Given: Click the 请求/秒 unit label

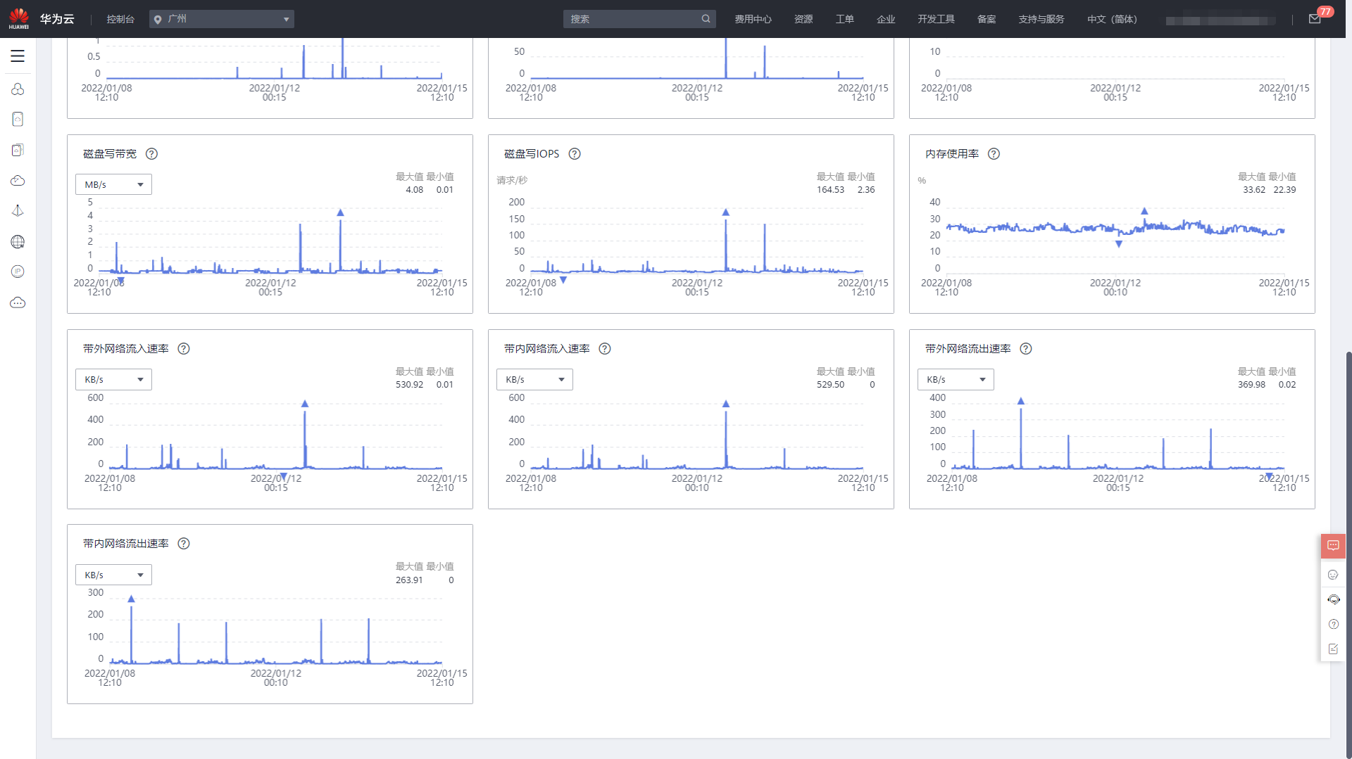Looking at the screenshot, I should coord(512,181).
